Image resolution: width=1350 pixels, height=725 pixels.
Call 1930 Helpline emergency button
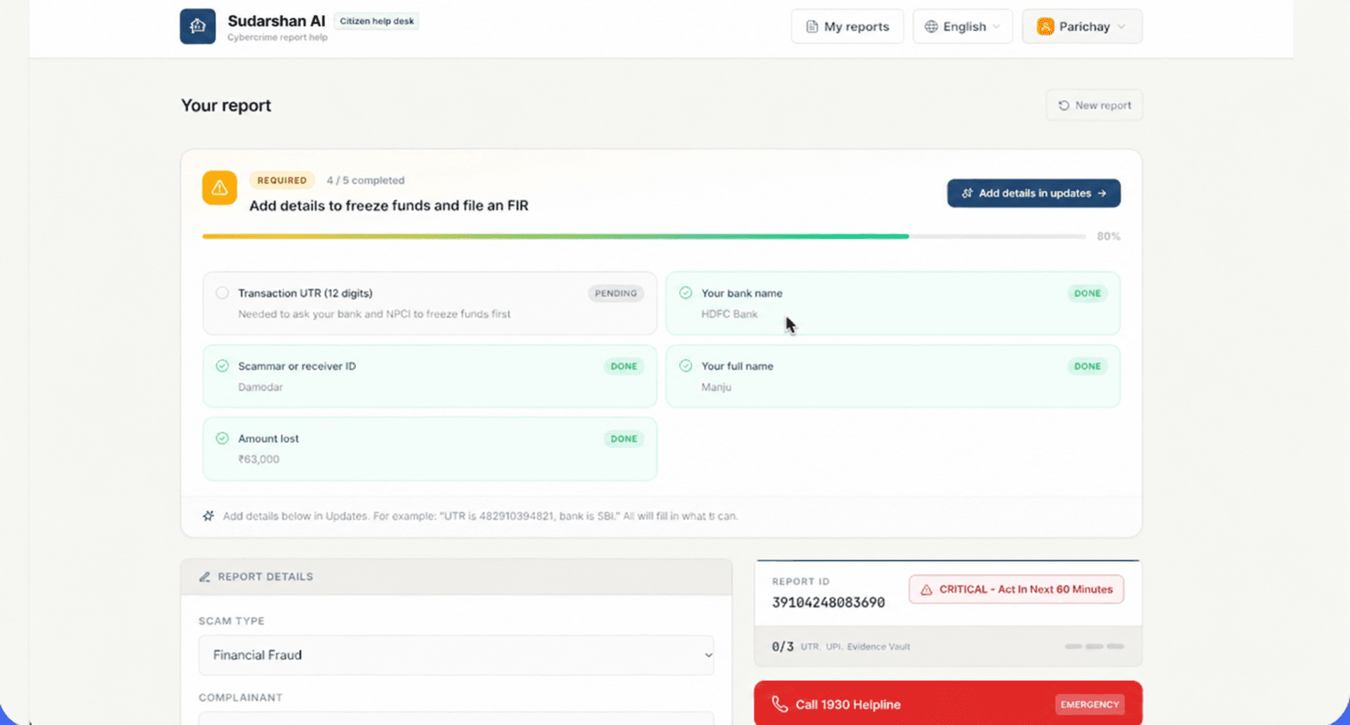948,704
